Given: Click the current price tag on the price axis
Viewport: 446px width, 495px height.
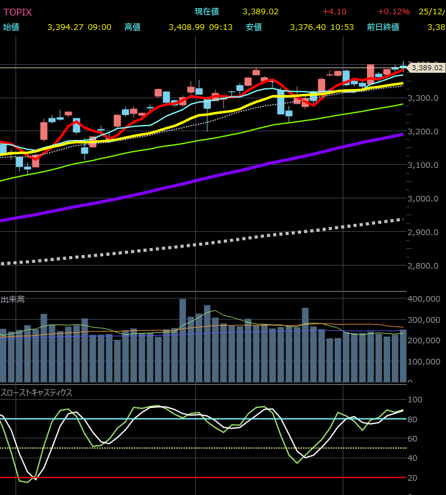Looking at the screenshot, I should click(x=427, y=68).
